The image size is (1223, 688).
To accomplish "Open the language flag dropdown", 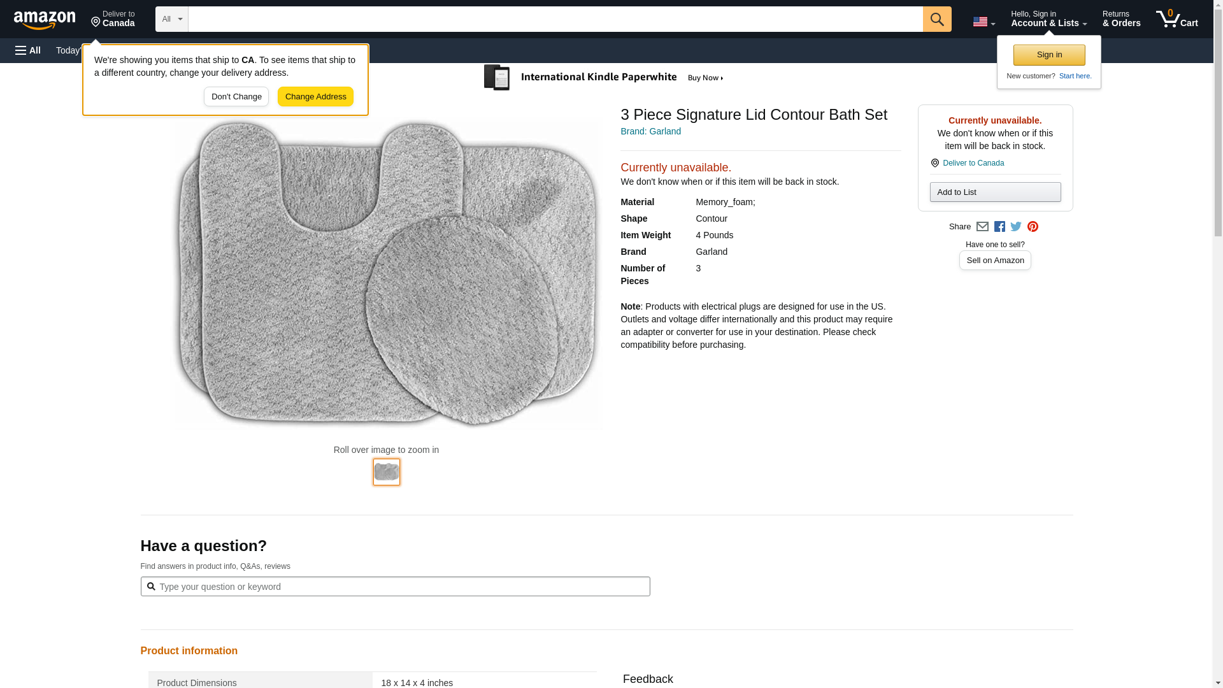I will 983,22.
